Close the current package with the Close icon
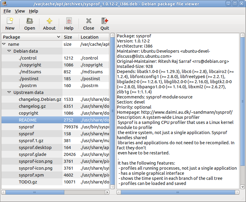Screen dimensions: 246x202 point(88,24)
